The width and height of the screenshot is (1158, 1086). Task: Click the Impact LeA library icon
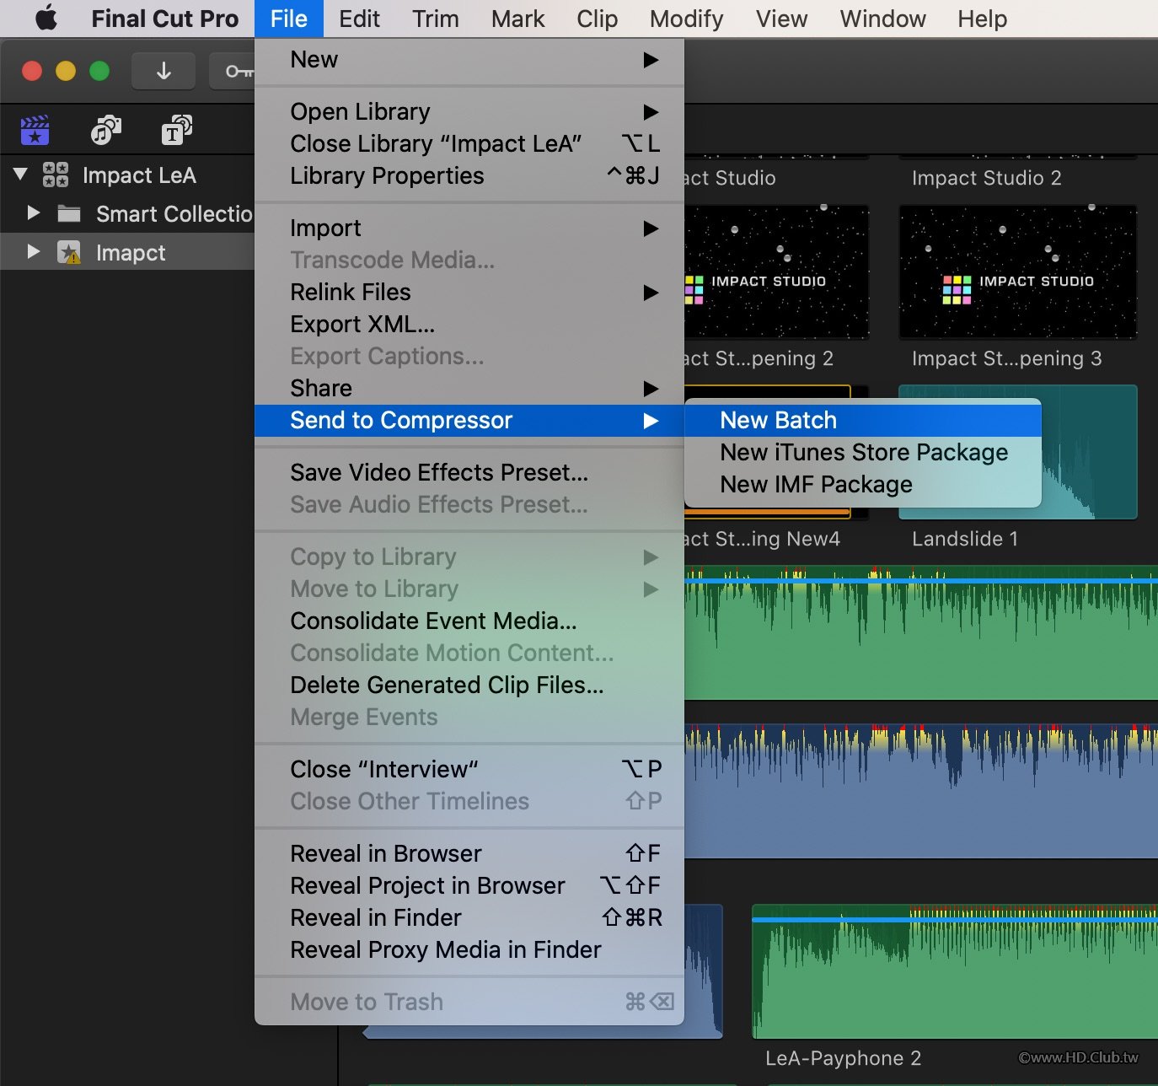(56, 175)
